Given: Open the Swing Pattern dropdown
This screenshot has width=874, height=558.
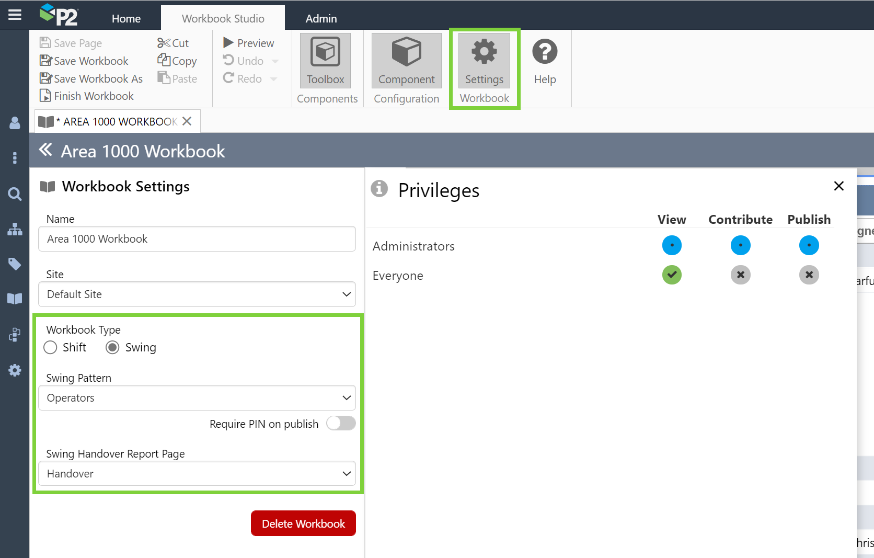Looking at the screenshot, I should coord(197,398).
